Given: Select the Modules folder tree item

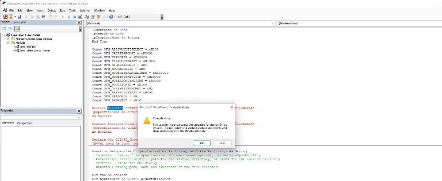Looking at the screenshot, I should (x=20, y=42).
